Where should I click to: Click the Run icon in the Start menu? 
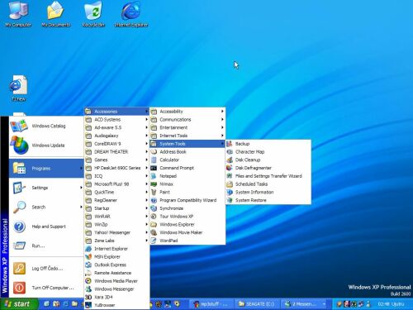coord(19,246)
